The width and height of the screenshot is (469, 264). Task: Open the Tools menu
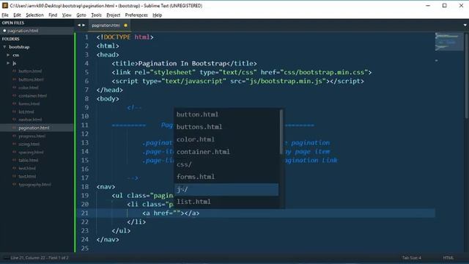(96, 15)
